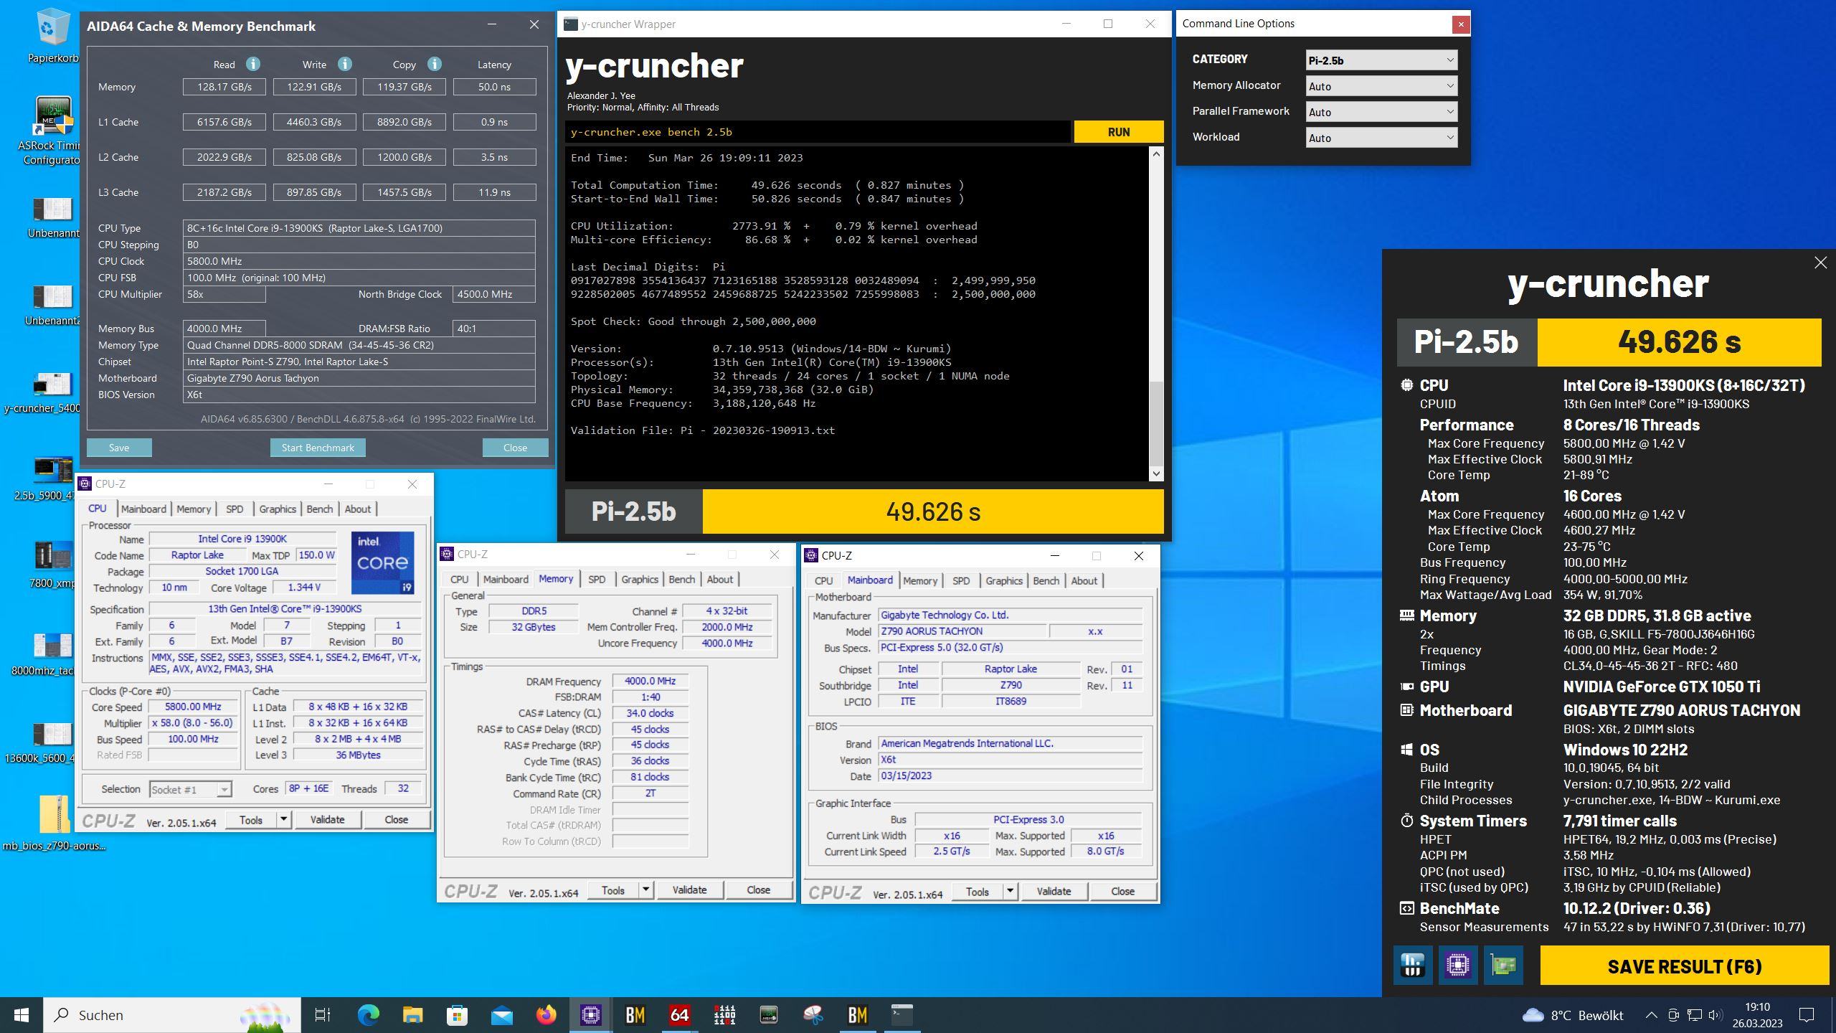Image resolution: width=1836 pixels, height=1033 pixels.
Task: Switch to Graphics tab in CPU-Z memory window
Action: coord(639,579)
